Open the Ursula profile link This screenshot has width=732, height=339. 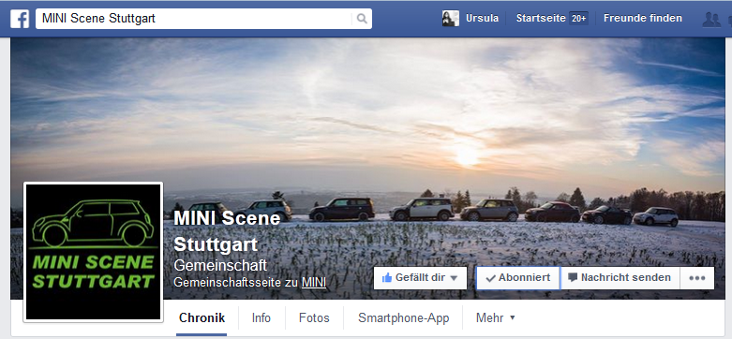(482, 19)
